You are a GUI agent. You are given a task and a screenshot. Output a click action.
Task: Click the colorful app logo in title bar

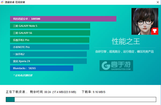click(x=2, y=2)
